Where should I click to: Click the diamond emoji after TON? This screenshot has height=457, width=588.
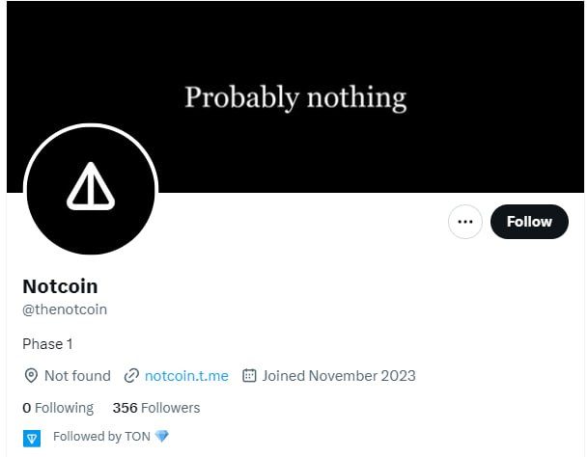(x=161, y=437)
